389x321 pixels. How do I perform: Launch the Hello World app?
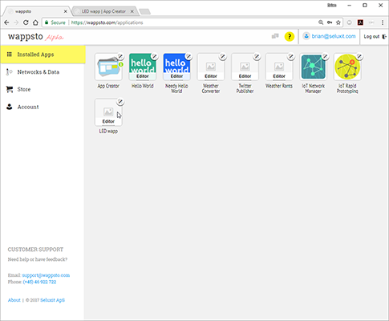click(x=143, y=67)
